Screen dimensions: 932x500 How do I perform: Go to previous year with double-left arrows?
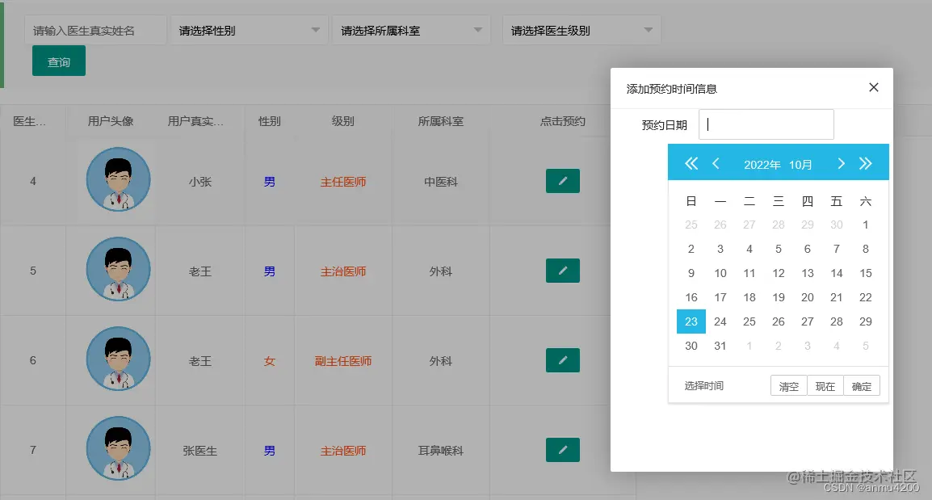pyautogui.click(x=691, y=163)
